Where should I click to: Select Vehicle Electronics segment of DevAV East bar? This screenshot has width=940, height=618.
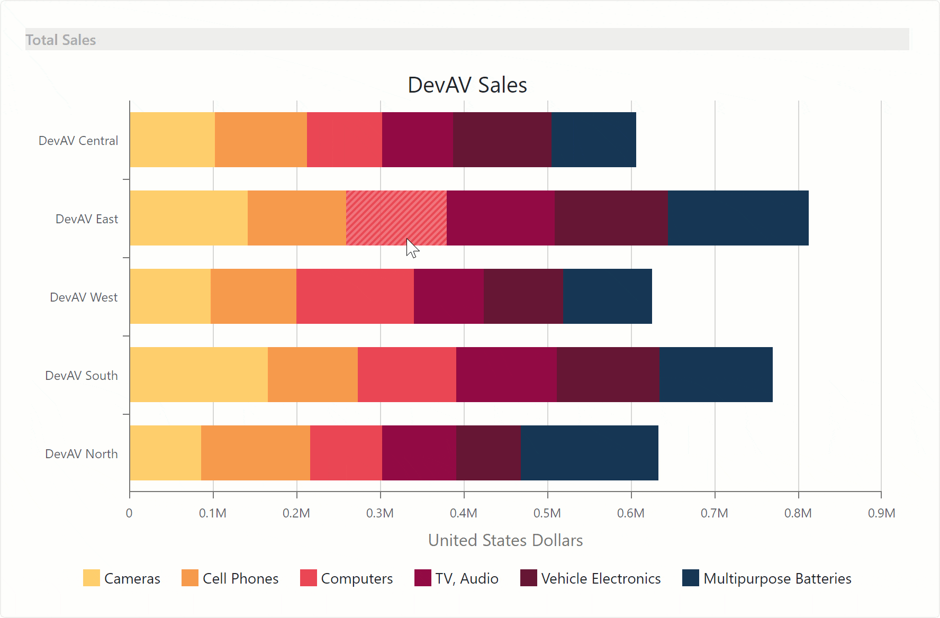click(611, 217)
